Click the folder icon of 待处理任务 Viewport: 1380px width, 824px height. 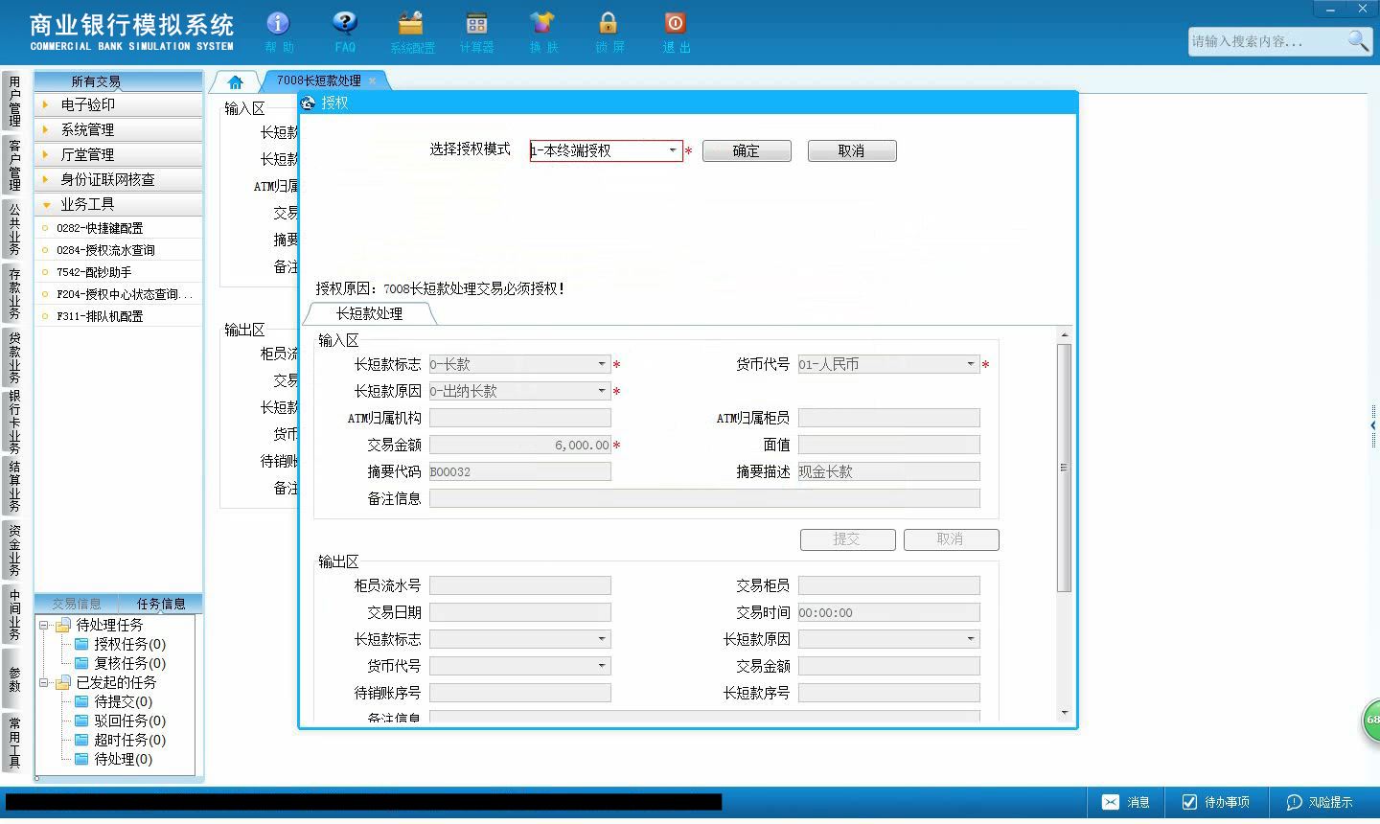click(63, 625)
